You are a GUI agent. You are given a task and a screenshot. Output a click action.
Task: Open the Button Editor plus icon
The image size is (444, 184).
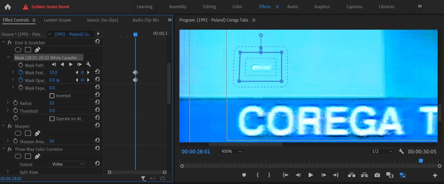435,175
